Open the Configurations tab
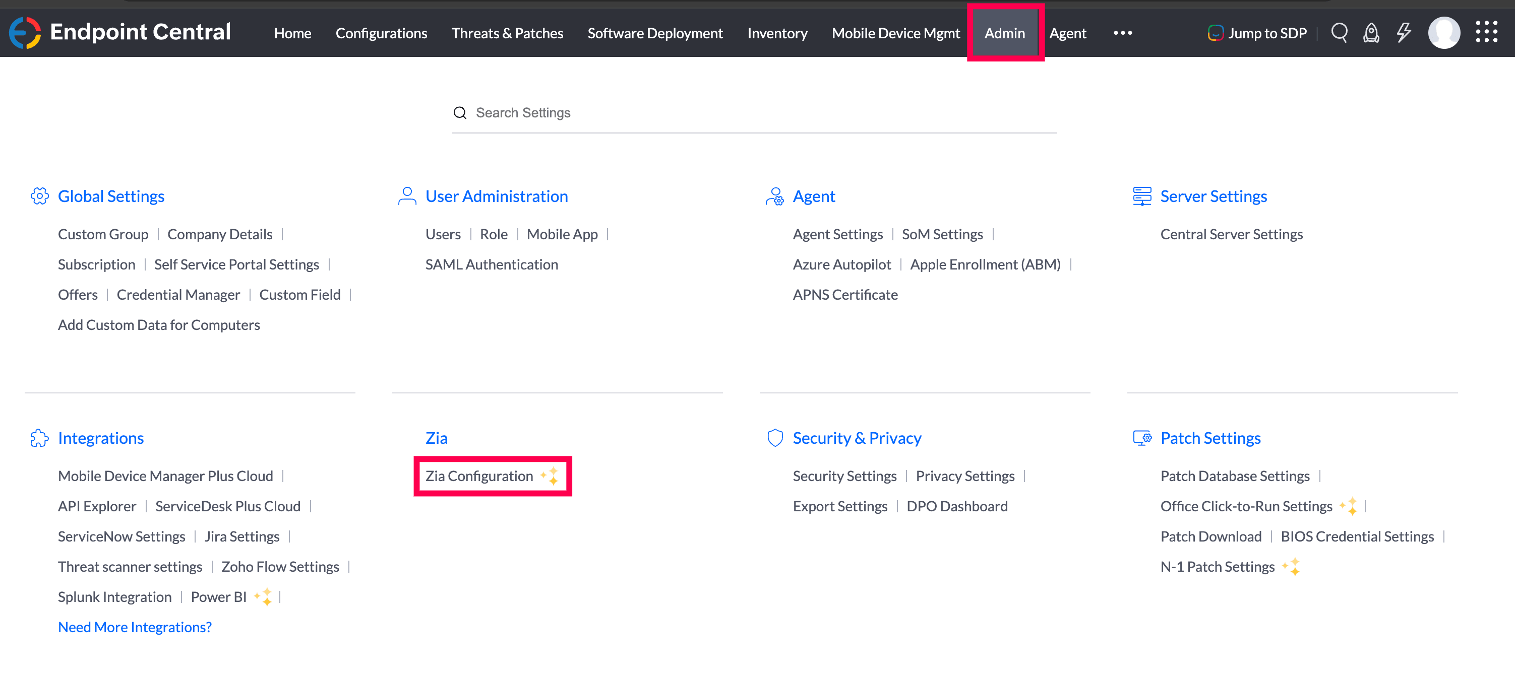The image size is (1515, 674). click(381, 33)
